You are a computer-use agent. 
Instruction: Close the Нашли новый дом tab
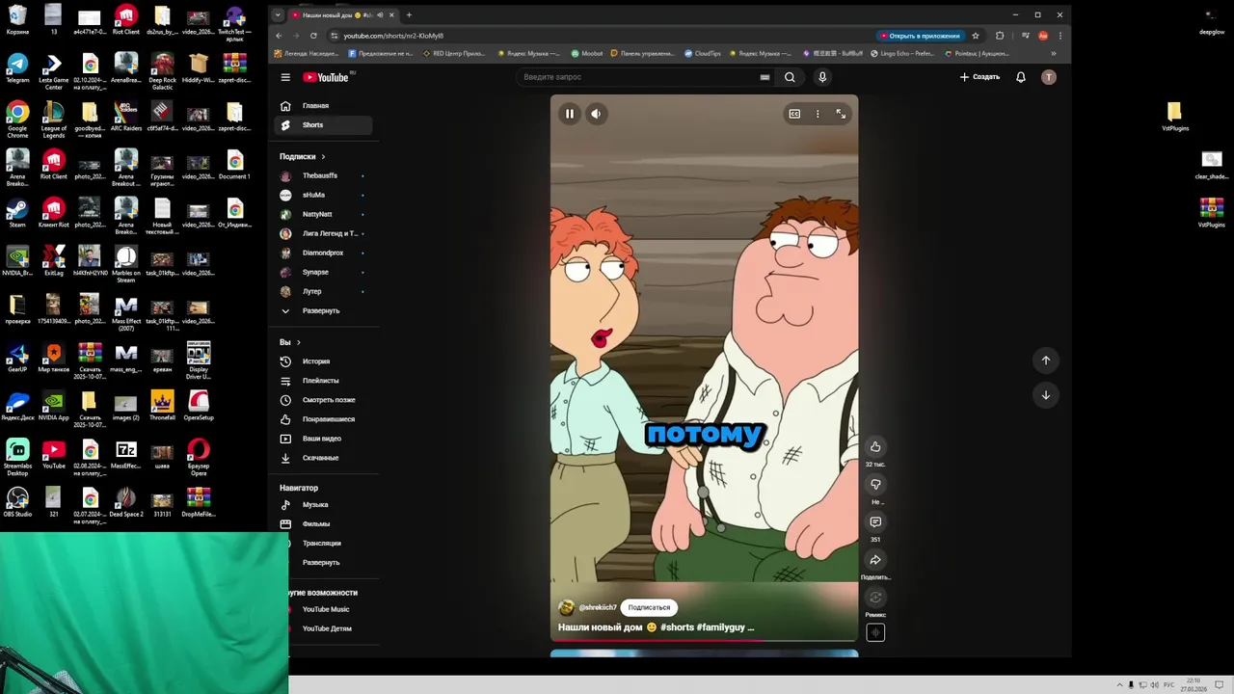pyautogui.click(x=392, y=14)
